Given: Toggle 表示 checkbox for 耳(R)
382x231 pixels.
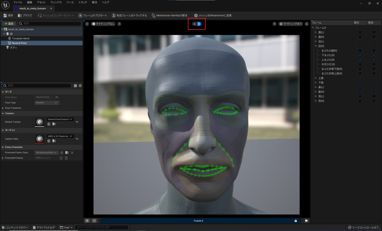Looking at the screenshot, I should (360, 101).
